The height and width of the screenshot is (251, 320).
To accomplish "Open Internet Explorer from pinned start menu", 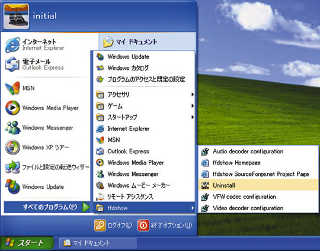I will point(47,44).
